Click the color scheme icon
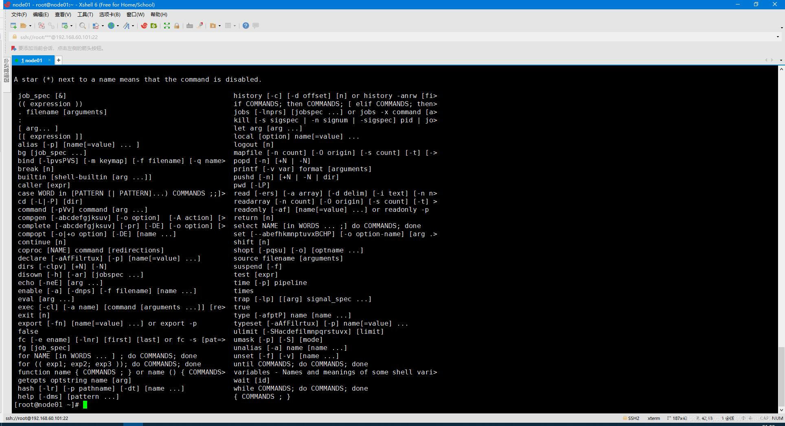 [x=96, y=26]
